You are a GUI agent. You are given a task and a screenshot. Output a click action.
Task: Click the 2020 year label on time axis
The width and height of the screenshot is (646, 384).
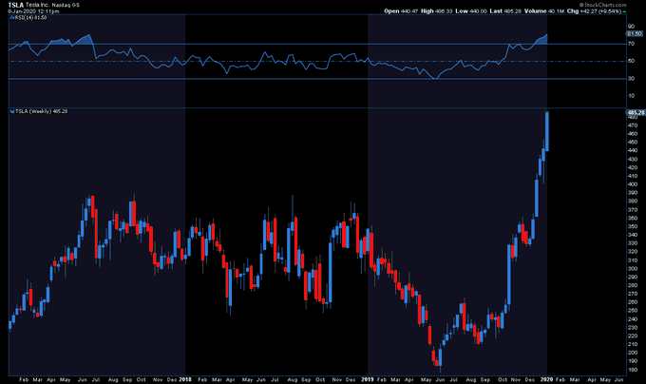tap(546, 379)
